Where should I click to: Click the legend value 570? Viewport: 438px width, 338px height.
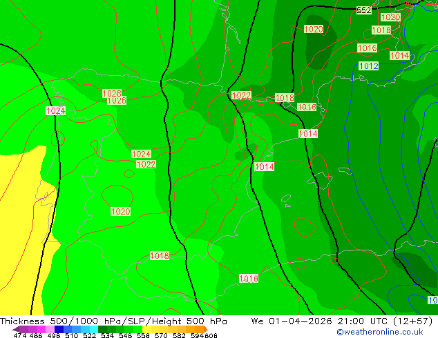click(161, 335)
